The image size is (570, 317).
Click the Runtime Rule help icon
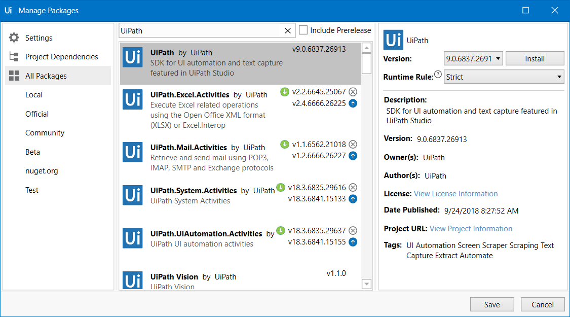(438, 74)
